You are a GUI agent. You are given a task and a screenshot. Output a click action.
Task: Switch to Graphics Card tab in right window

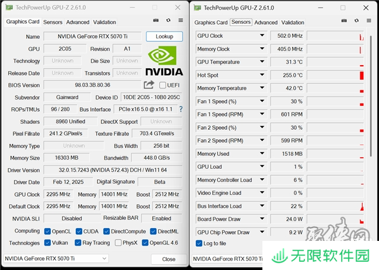[x=210, y=23]
